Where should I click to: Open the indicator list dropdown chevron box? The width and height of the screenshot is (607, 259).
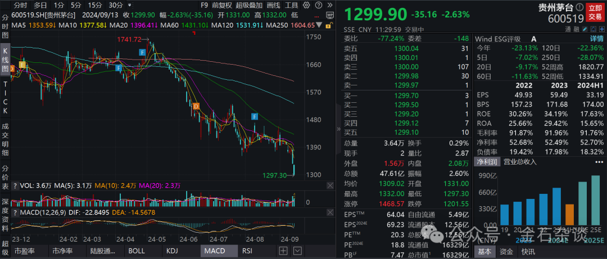click(296, 251)
